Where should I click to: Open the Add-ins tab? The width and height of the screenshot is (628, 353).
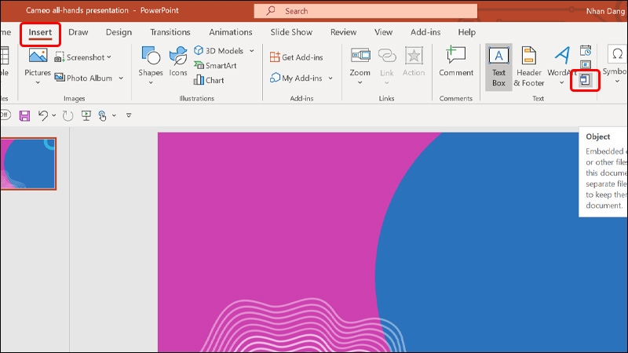coord(425,32)
